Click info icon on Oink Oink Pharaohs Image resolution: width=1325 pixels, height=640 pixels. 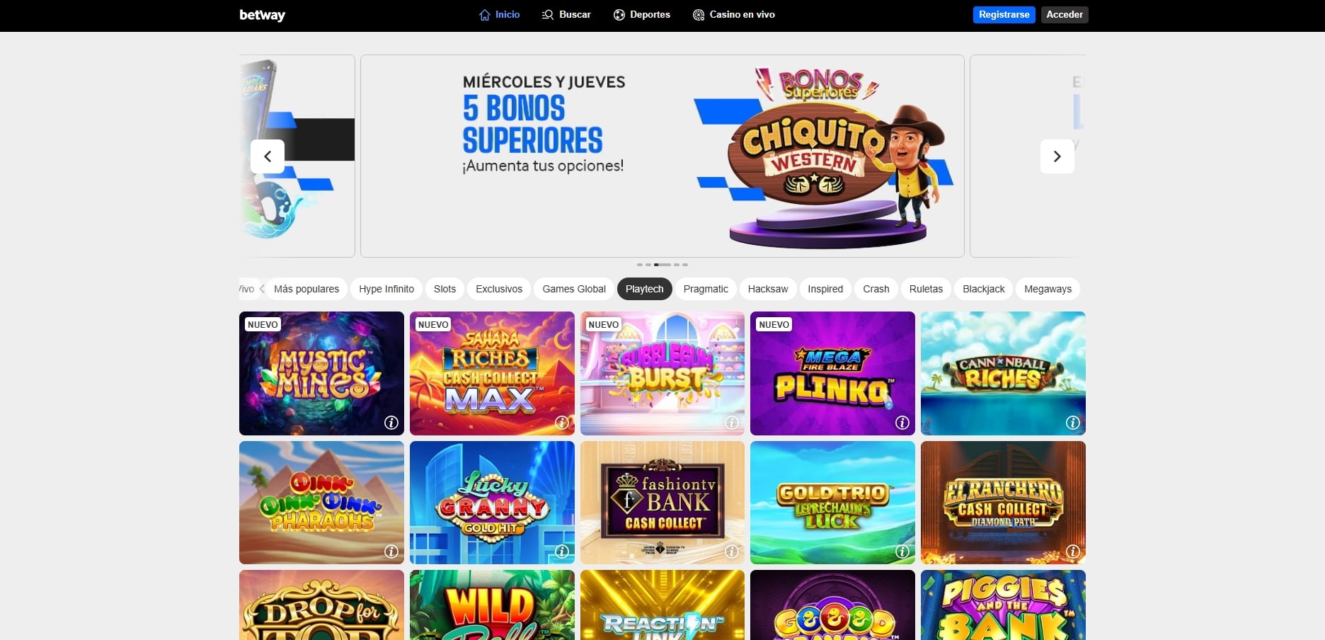coord(391,552)
